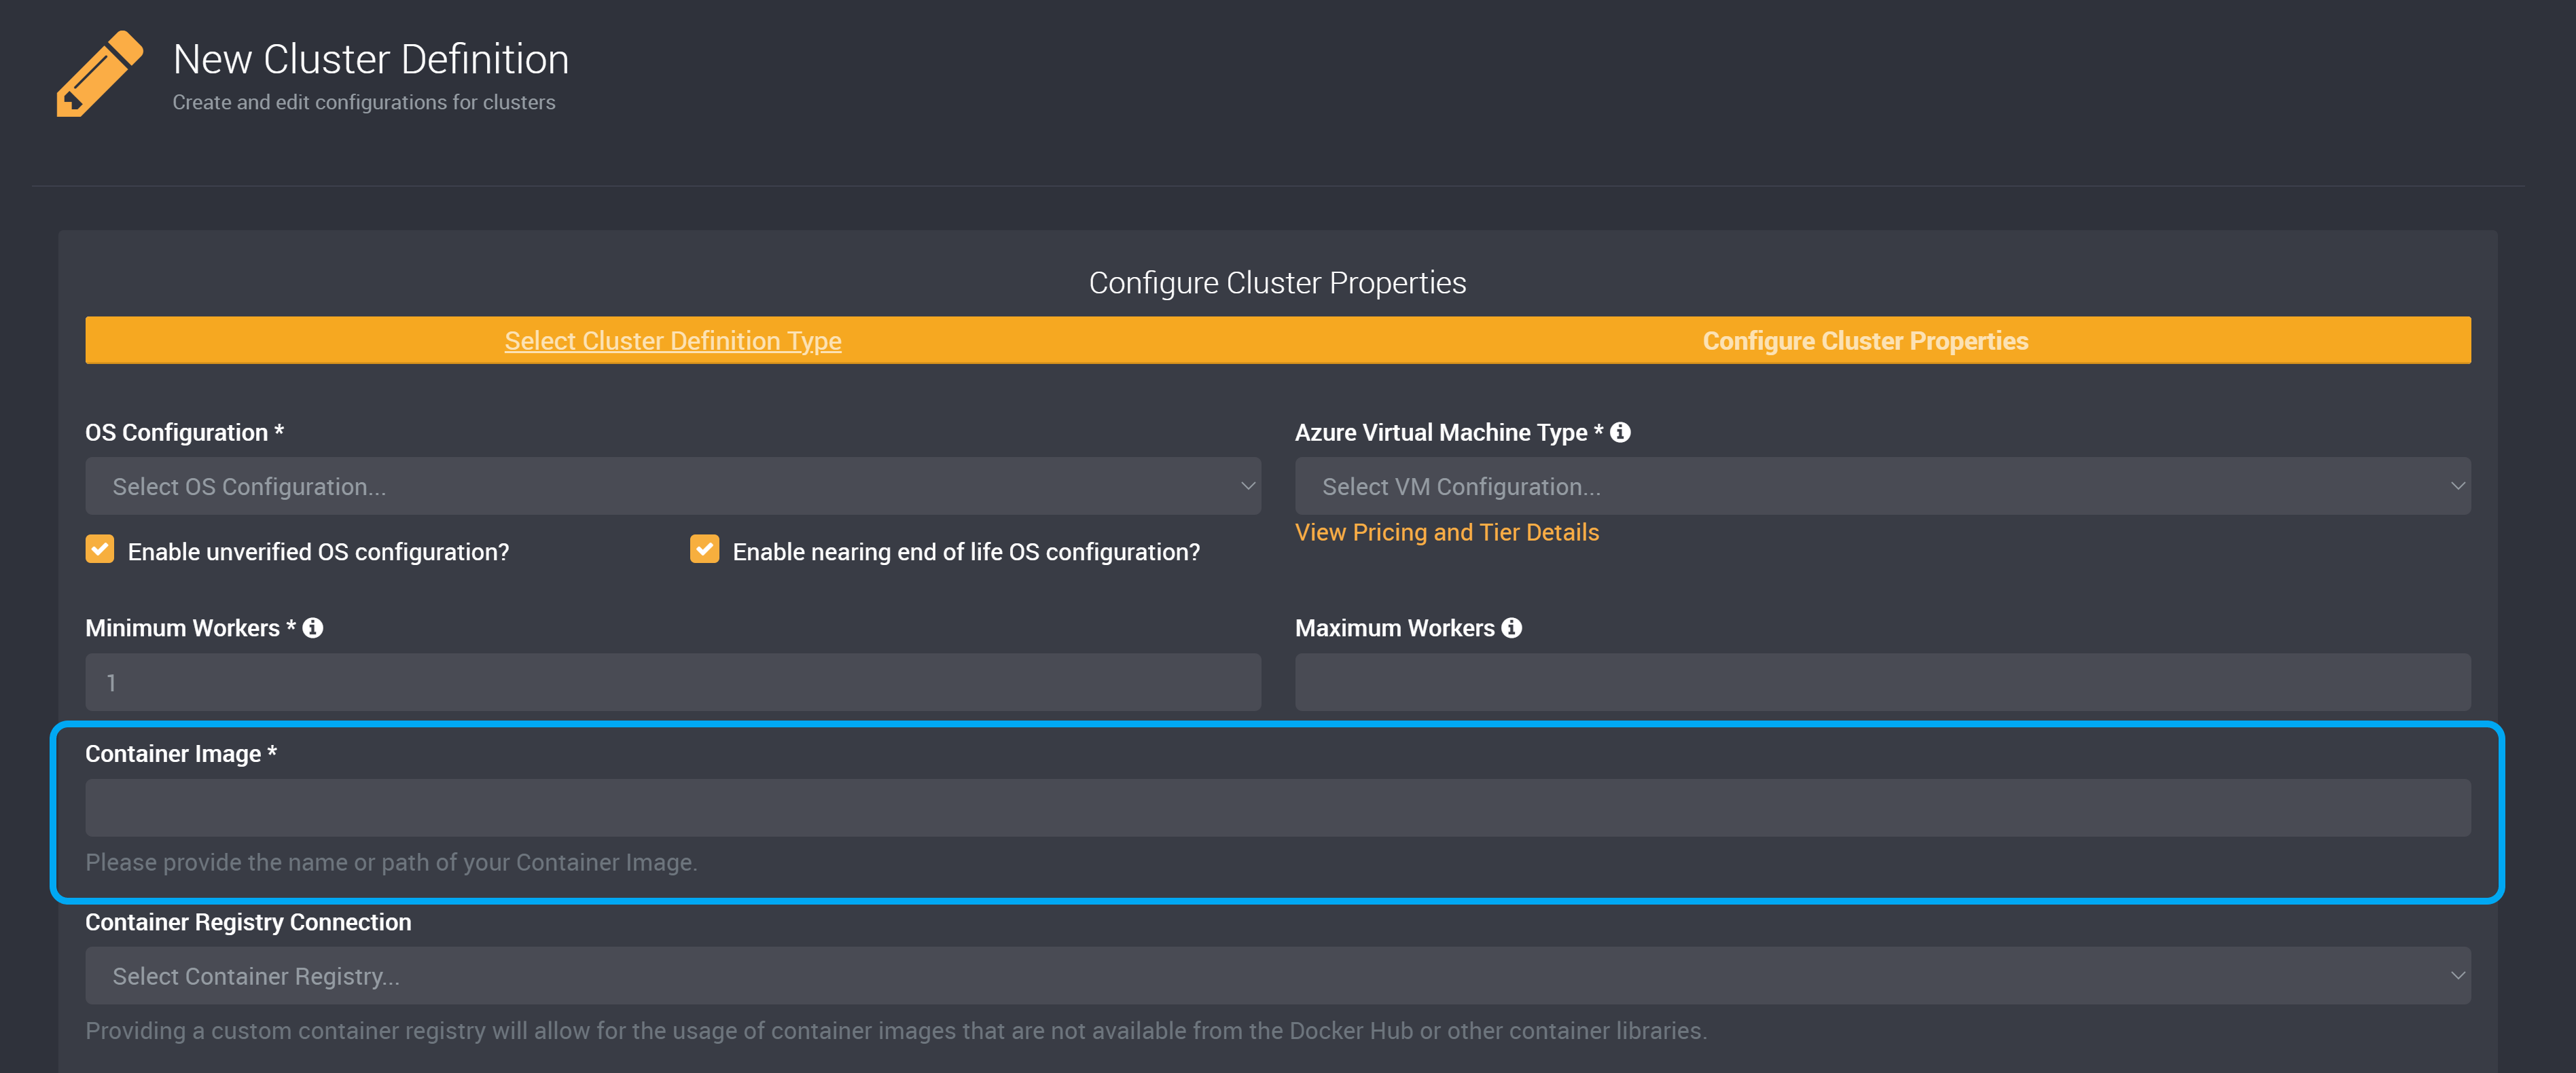The image size is (2576, 1073).
Task: Click the Minimum Workers input field
Action: [x=673, y=682]
